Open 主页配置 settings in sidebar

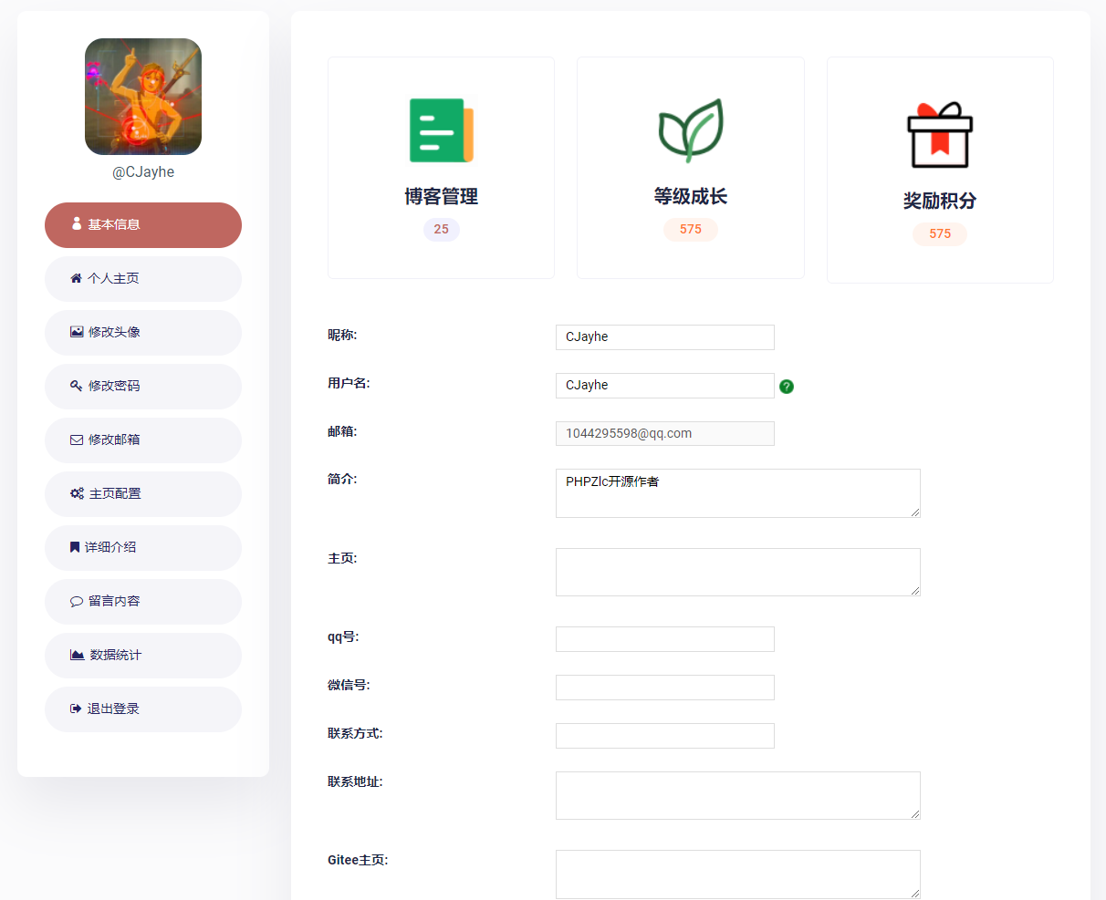pyautogui.click(x=143, y=494)
